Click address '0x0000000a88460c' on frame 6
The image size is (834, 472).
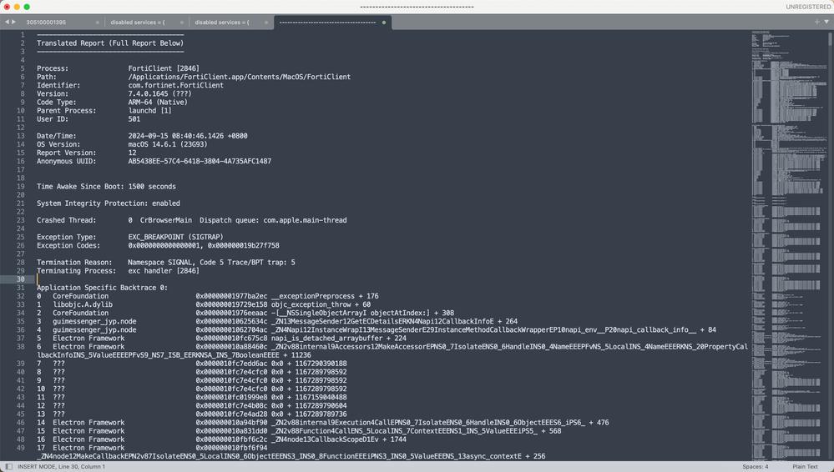(x=231, y=347)
